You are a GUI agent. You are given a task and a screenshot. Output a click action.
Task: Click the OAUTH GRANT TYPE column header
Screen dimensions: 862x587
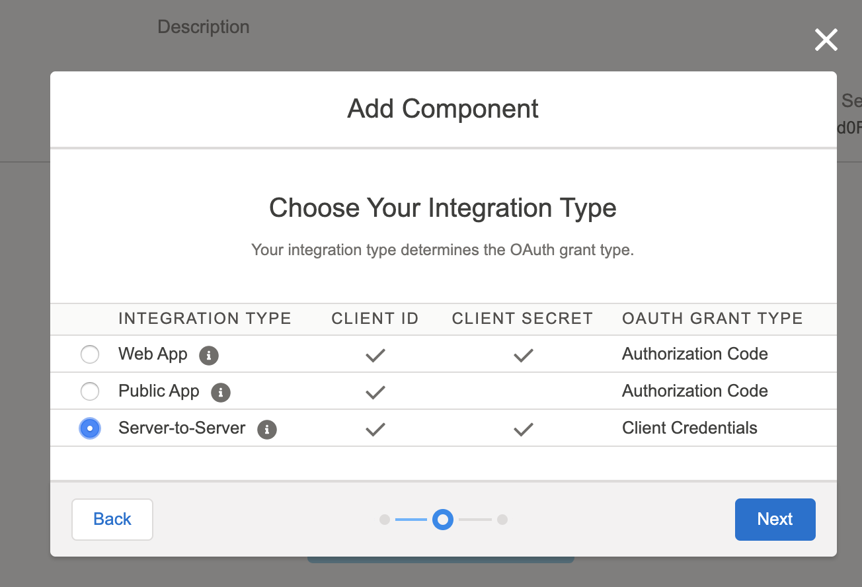[712, 318]
